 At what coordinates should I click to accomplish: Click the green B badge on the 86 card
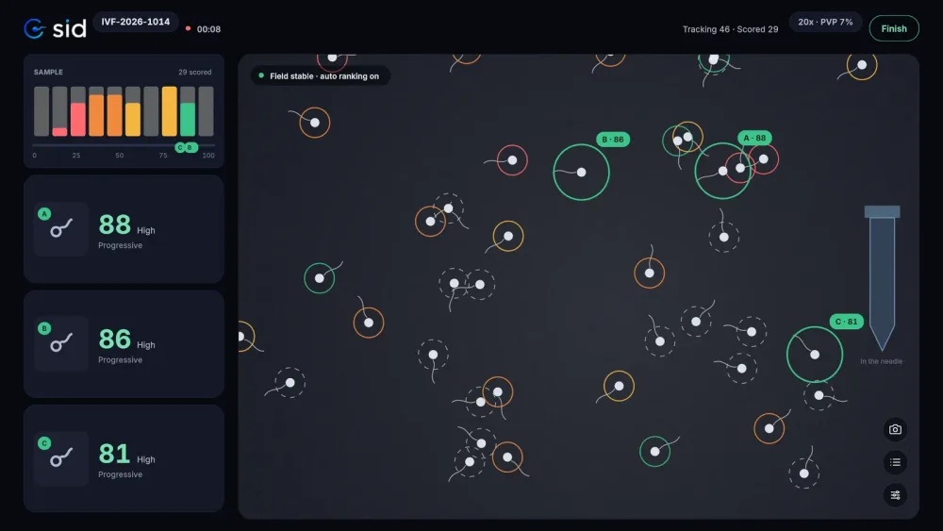[x=44, y=328]
